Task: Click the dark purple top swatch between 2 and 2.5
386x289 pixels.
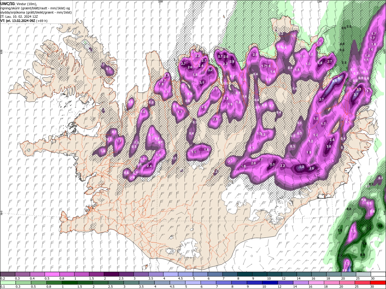Action: (111, 274)
